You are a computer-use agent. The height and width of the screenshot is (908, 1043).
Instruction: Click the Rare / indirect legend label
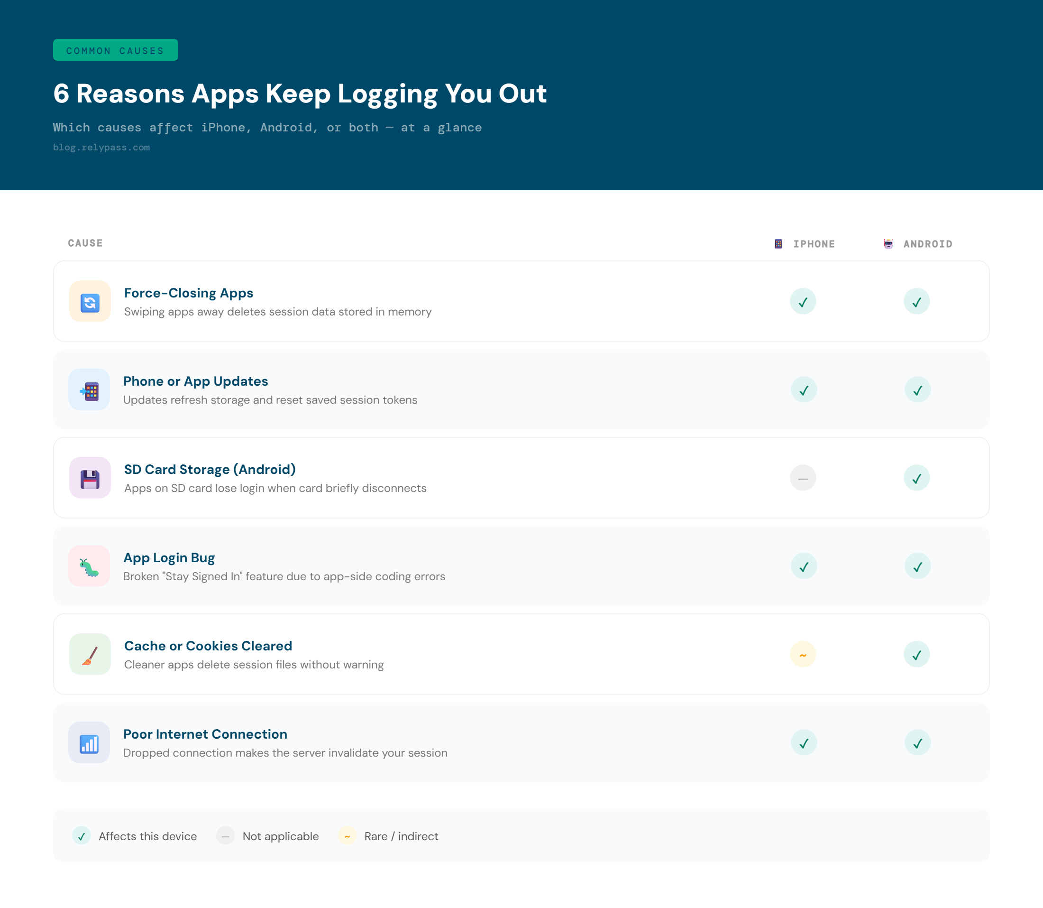401,836
